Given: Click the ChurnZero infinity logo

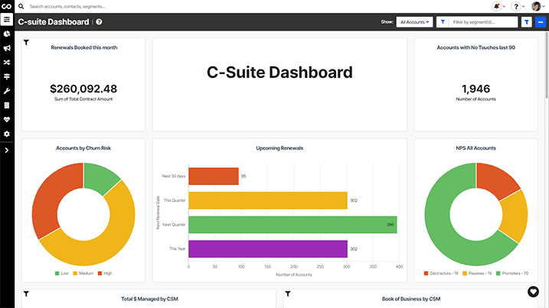Looking at the screenshot, I should tap(7, 6).
